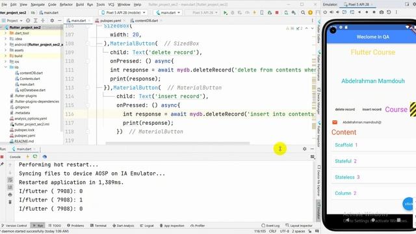Tap insert record button in emulator
Image resolution: width=416 pixels, height=234 pixels.
tap(372, 109)
